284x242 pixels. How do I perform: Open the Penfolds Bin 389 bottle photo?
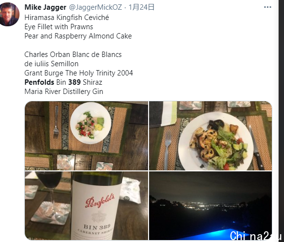86,206
